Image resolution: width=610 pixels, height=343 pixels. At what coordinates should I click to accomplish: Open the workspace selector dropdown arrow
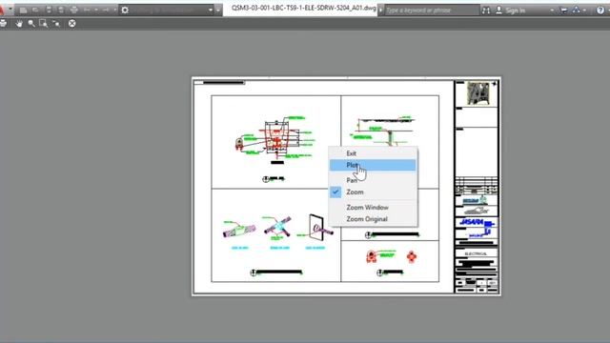(x=211, y=10)
